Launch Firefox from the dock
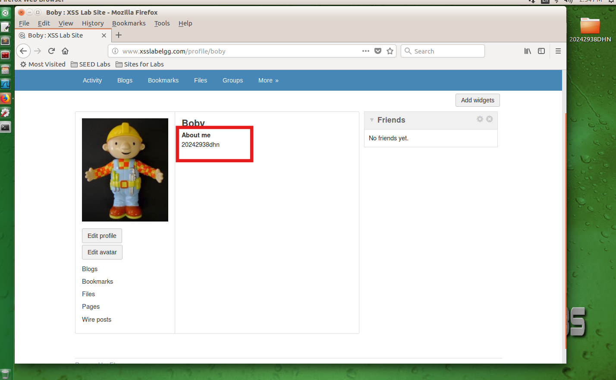The image size is (616, 380). click(x=5, y=98)
